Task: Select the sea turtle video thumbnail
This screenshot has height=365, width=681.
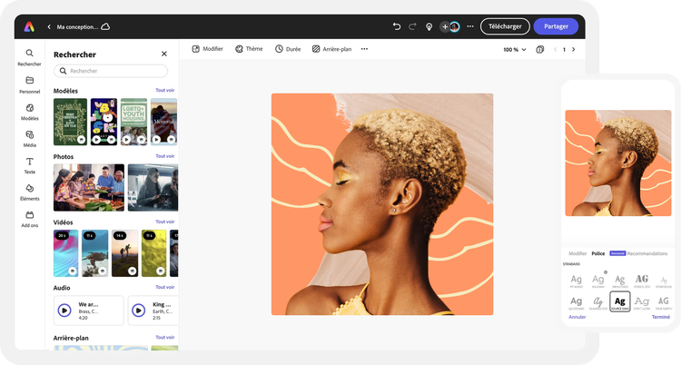Action: coord(95,253)
